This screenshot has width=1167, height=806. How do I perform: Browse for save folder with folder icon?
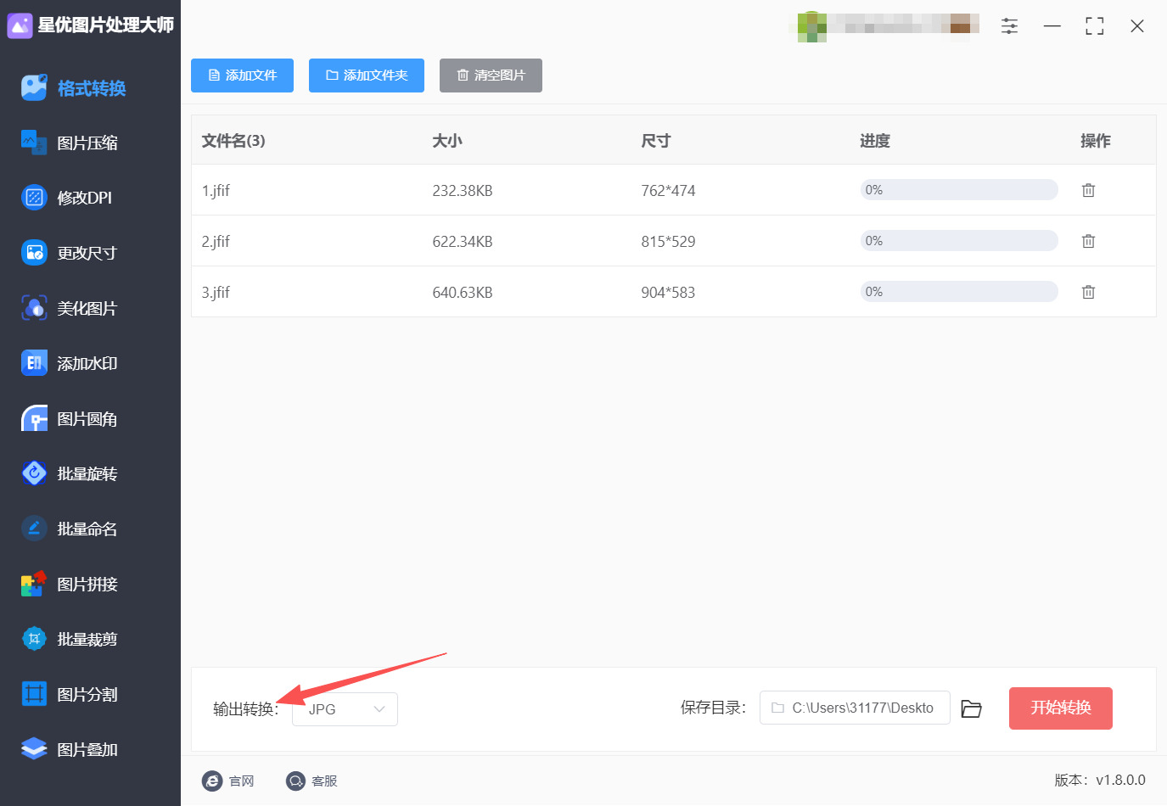[972, 708]
